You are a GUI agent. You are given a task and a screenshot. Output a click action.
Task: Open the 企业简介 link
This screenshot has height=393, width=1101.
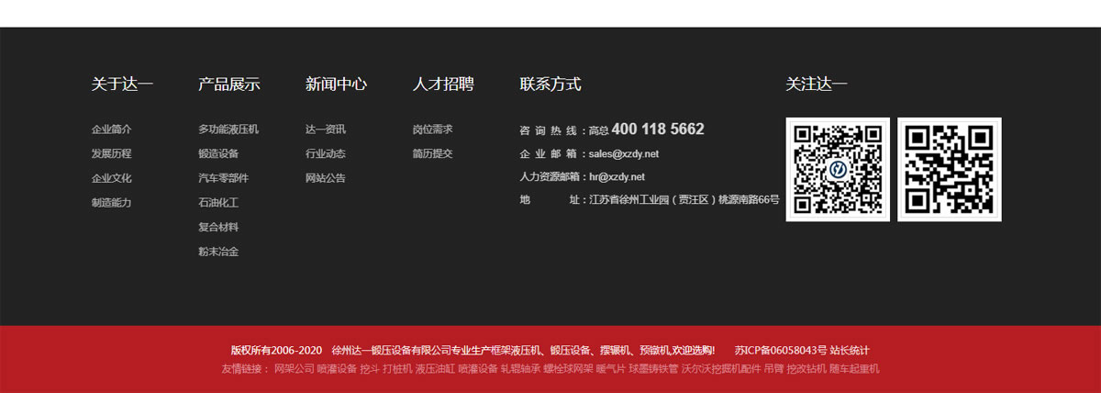(x=111, y=129)
